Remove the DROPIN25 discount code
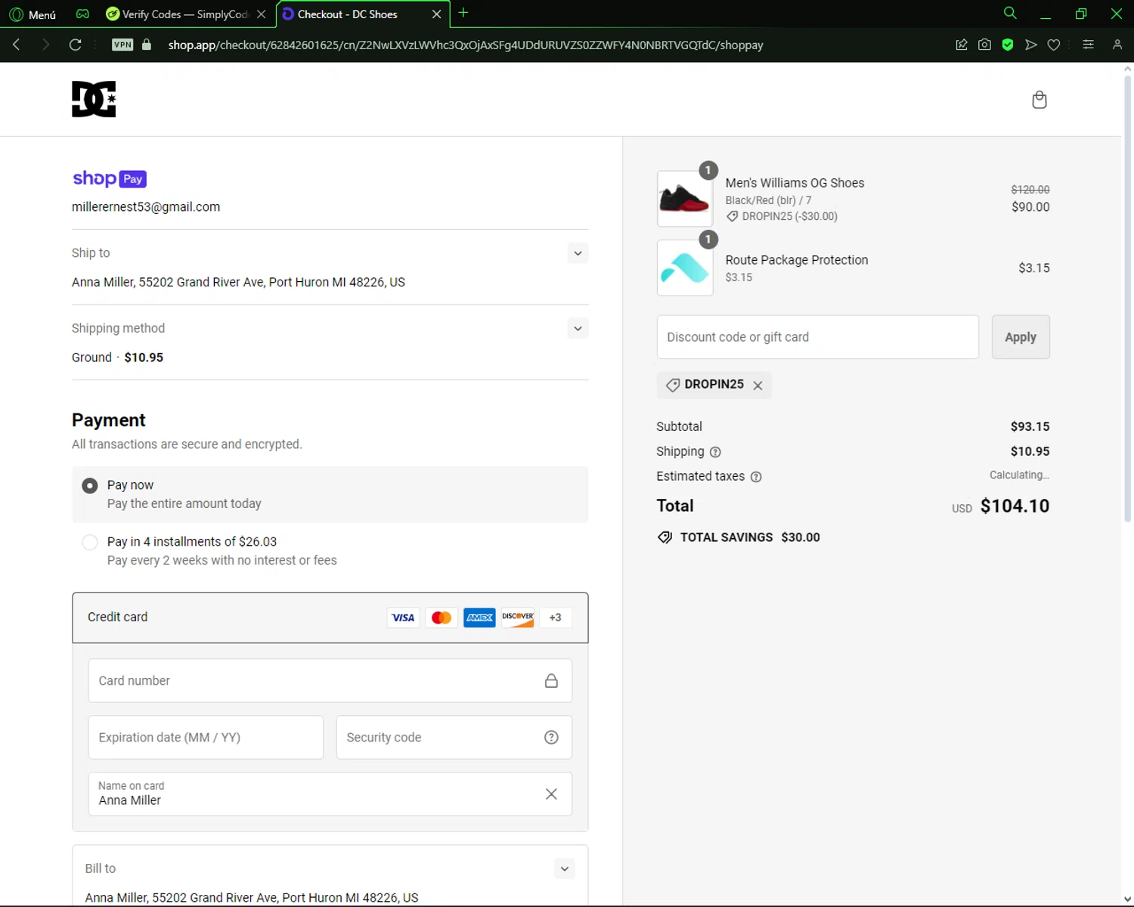The image size is (1134, 907). click(758, 385)
